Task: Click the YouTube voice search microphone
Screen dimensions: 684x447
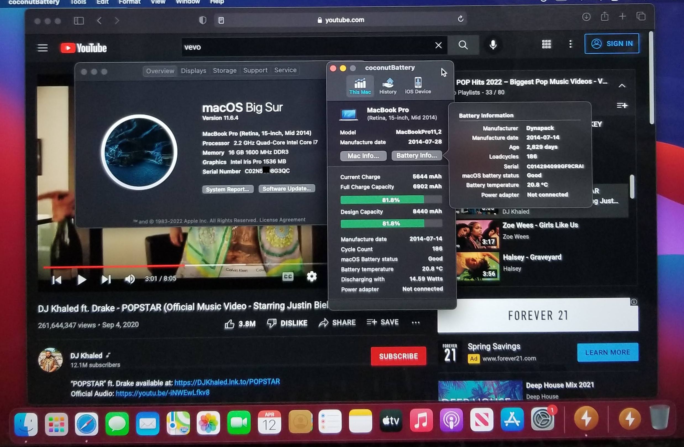Action: coord(493,45)
